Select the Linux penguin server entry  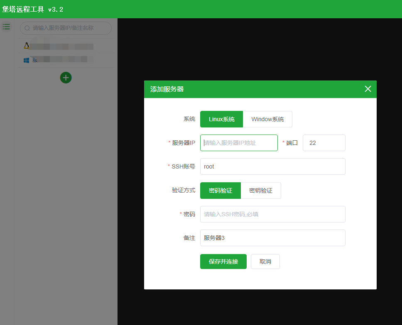[58, 46]
